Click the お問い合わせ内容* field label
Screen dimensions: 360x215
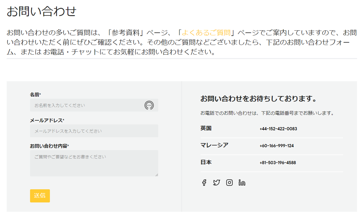(x=49, y=146)
